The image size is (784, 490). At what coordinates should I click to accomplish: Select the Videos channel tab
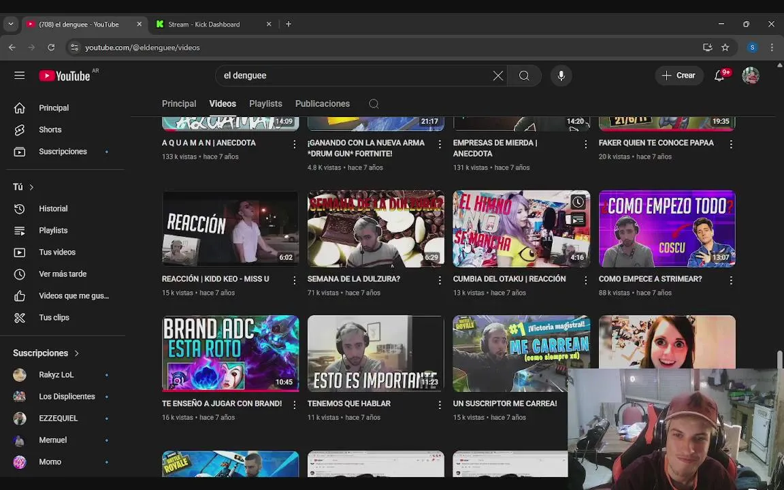pos(223,103)
